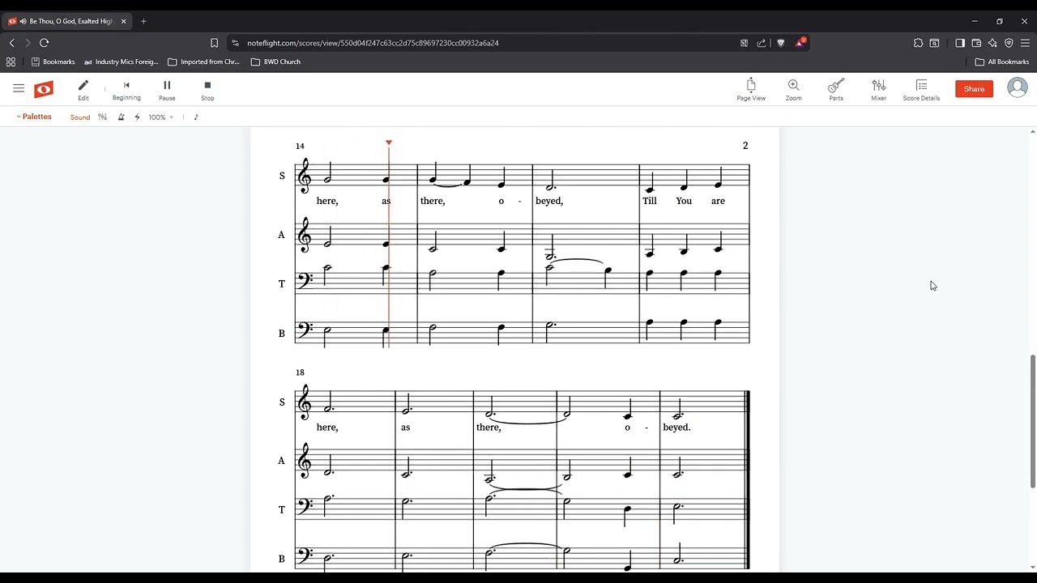Screen dimensions: 1037x583
Task: Click the eighth note icon in Sound palette
Action: pyautogui.click(x=196, y=117)
